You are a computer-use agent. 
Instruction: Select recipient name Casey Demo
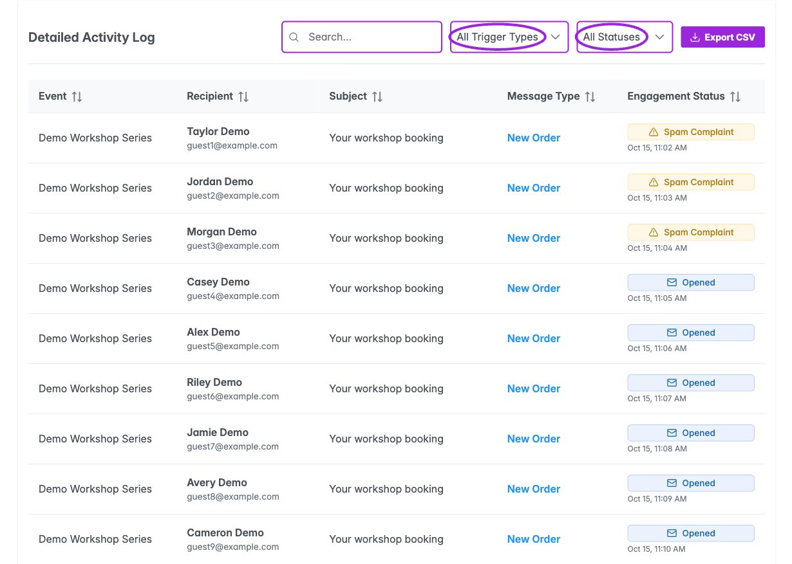point(218,282)
